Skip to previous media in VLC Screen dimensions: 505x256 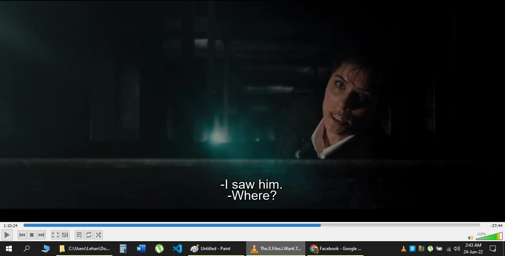coord(22,235)
